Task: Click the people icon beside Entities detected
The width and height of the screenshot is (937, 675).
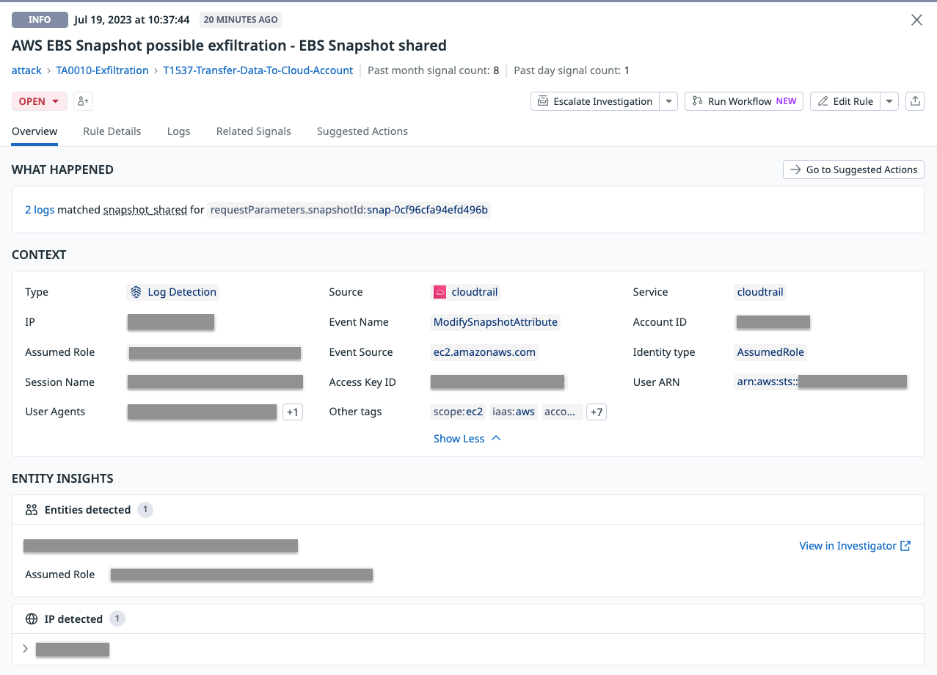Action: (x=31, y=509)
